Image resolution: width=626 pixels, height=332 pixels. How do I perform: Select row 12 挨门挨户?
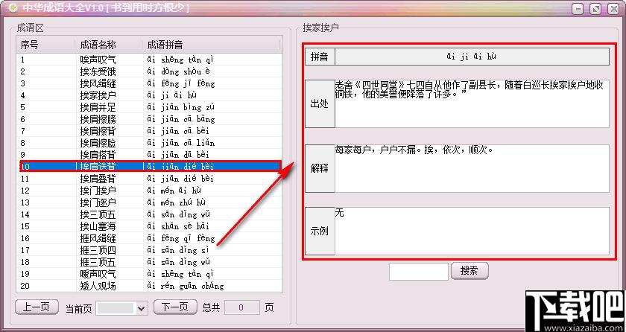tap(149, 191)
